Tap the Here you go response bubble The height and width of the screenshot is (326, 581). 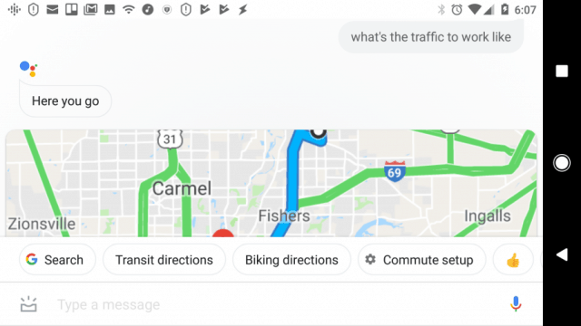click(65, 101)
